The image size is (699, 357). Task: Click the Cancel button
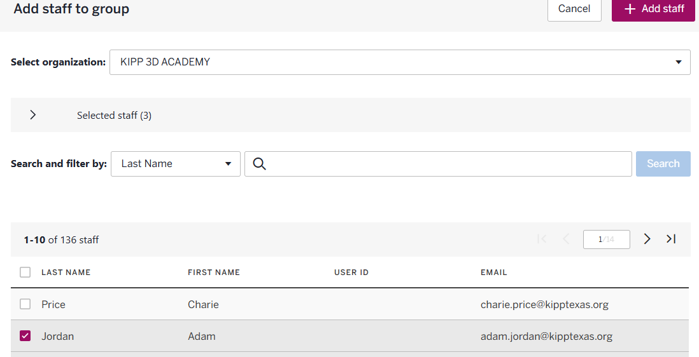pyautogui.click(x=574, y=9)
